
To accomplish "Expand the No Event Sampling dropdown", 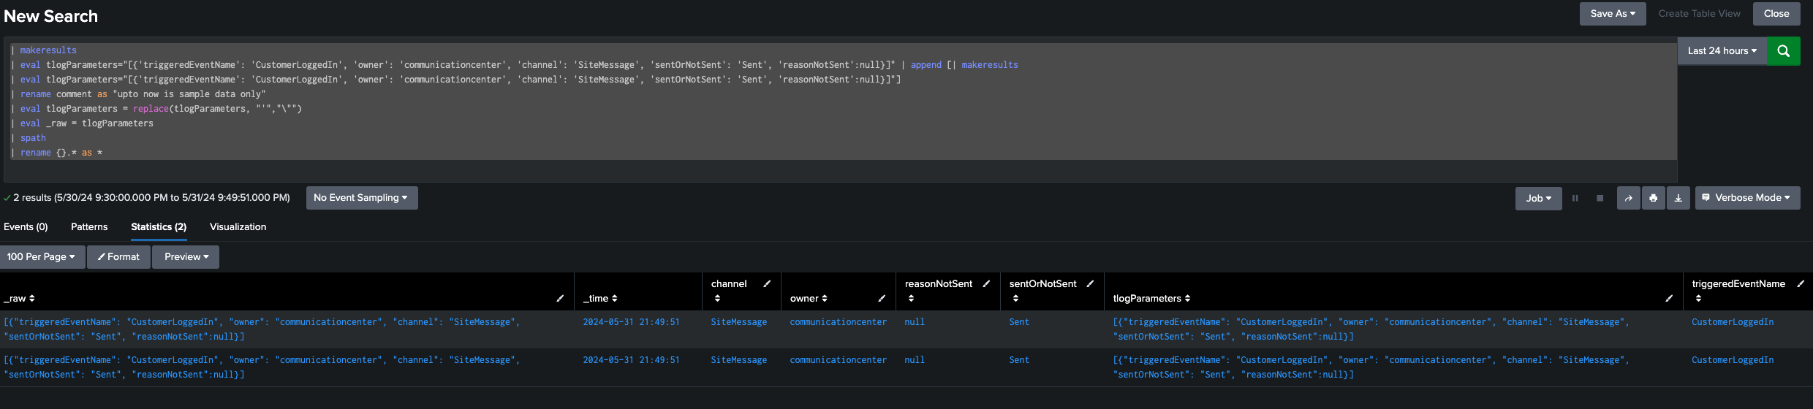I will click(x=361, y=198).
